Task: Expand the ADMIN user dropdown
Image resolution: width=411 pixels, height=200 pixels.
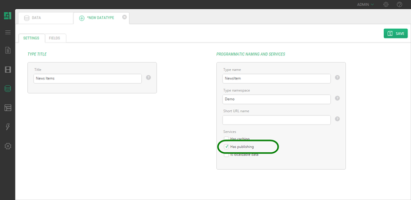Action: pos(365,5)
